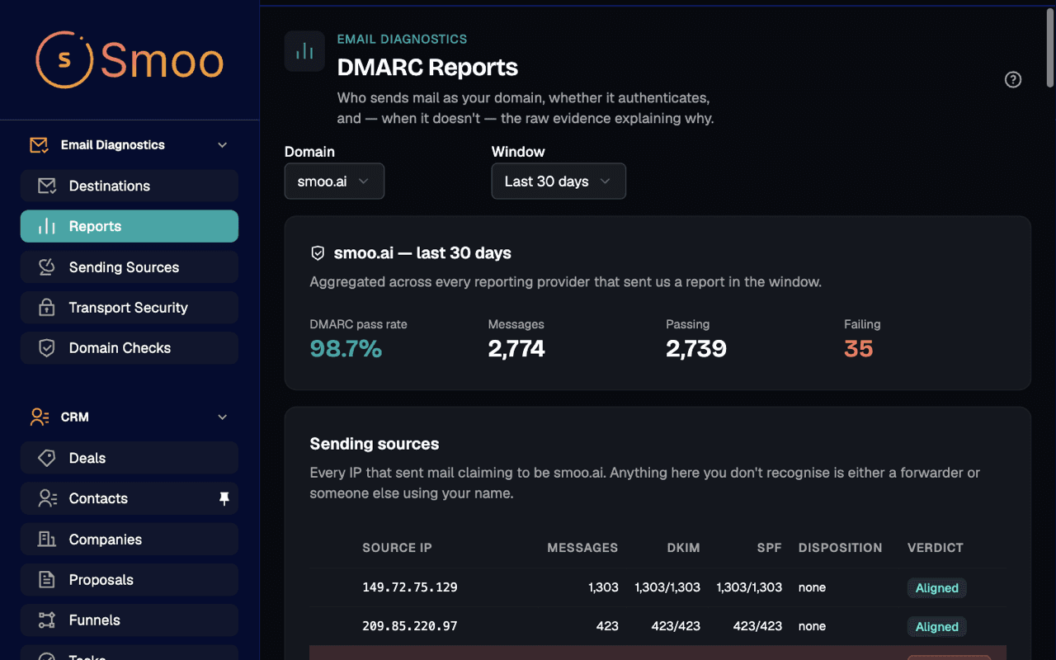Click the VERDICT column header
Image resolution: width=1056 pixels, height=660 pixels.
click(x=936, y=548)
